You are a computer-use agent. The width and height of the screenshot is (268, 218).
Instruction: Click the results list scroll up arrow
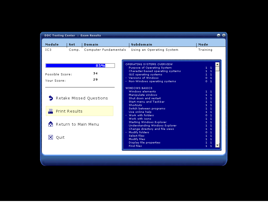click(217, 64)
